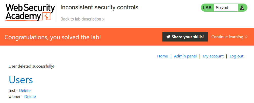Open the My account link

[x=213, y=56]
